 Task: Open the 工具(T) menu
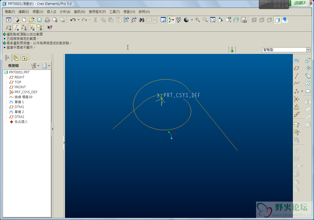click(x=114, y=12)
